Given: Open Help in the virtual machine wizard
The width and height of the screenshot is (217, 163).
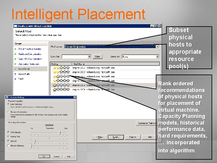Looking at the screenshot, I should [x=150, y=137].
